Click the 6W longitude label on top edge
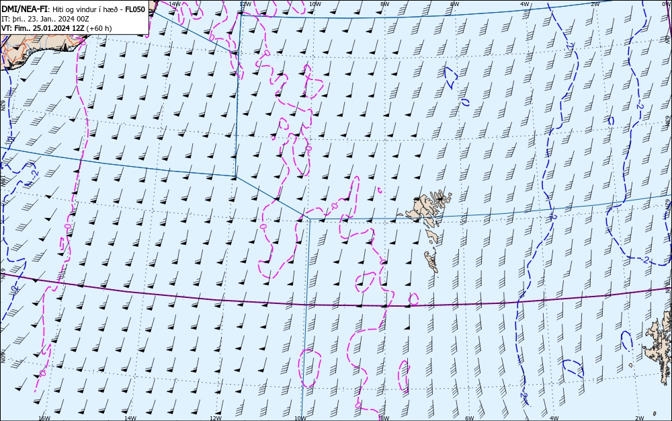 [x=455, y=4]
